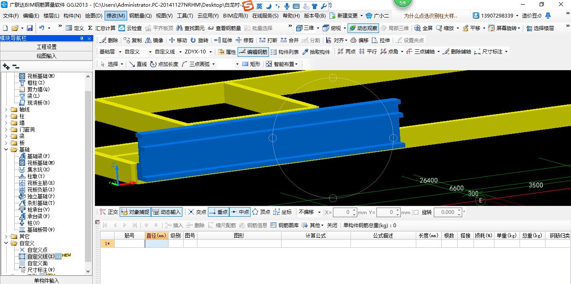This screenshot has height=284, width=571.
Task: Toggle 编辑钢筋 edit rebar panel
Action: click(x=253, y=52)
